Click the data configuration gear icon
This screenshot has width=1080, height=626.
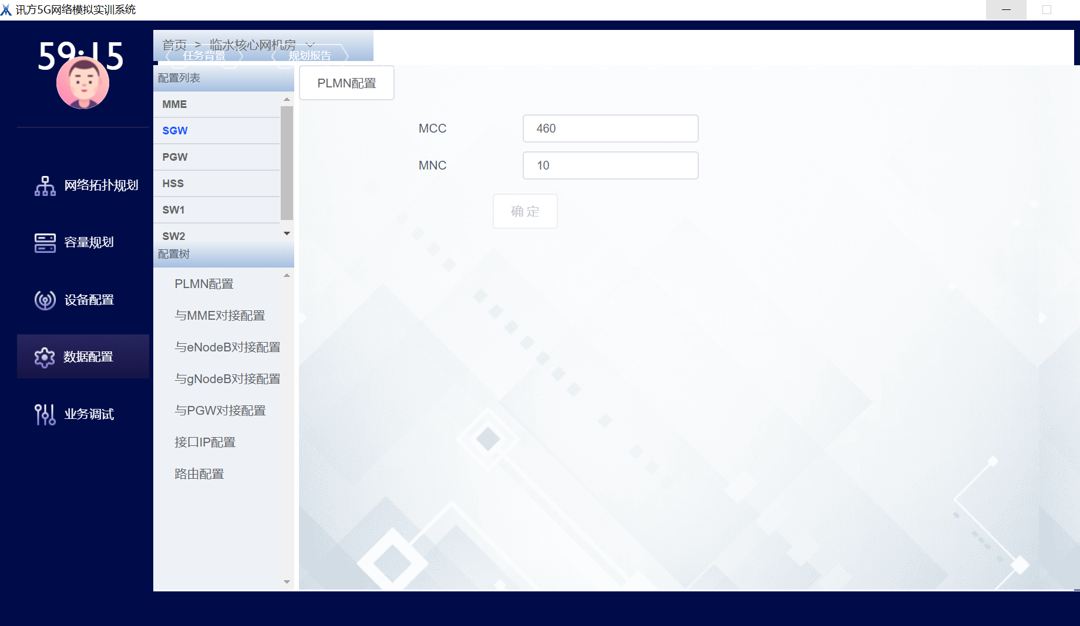[45, 357]
